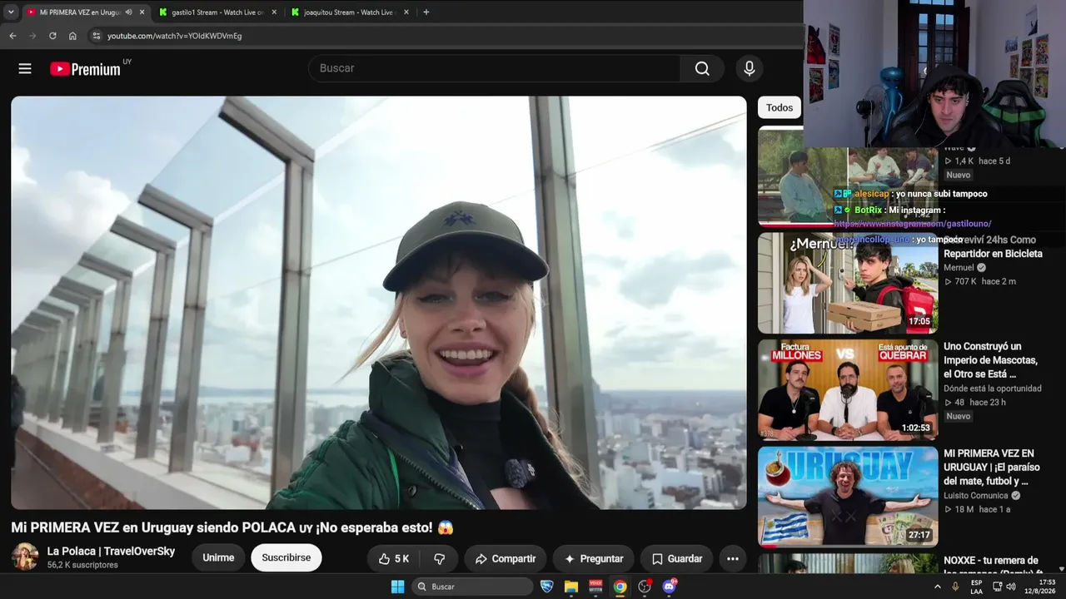
Task: Open the Luisito Comunica Uruguay thumbnail
Action: pyautogui.click(x=848, y=497)
